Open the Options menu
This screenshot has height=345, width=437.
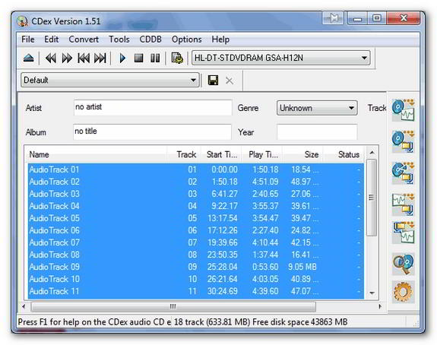point(186,40)
